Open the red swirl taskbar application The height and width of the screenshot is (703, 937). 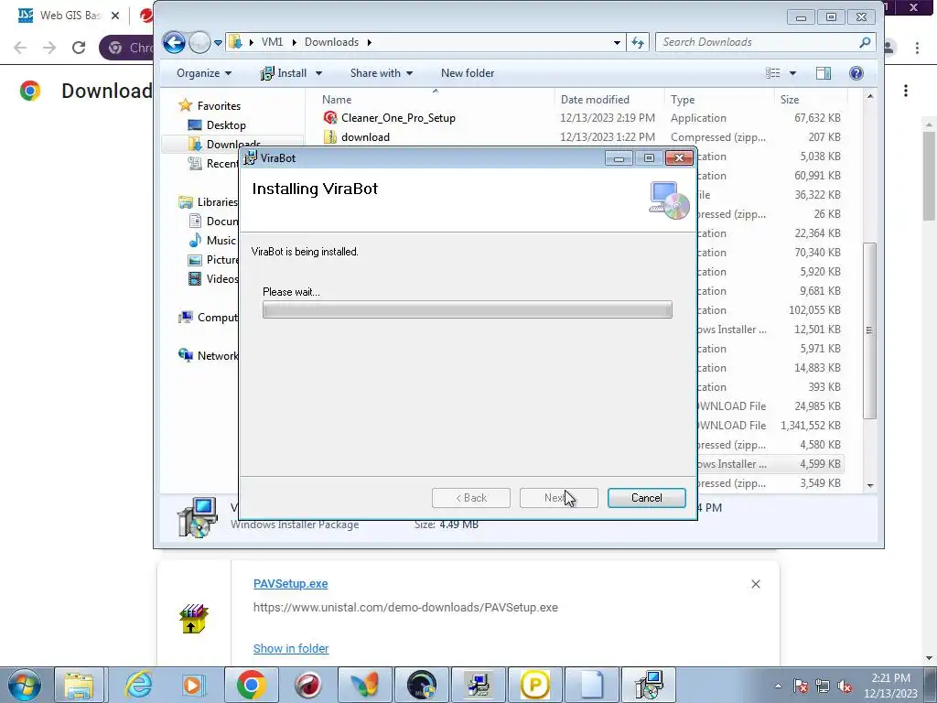click(307, 685)
